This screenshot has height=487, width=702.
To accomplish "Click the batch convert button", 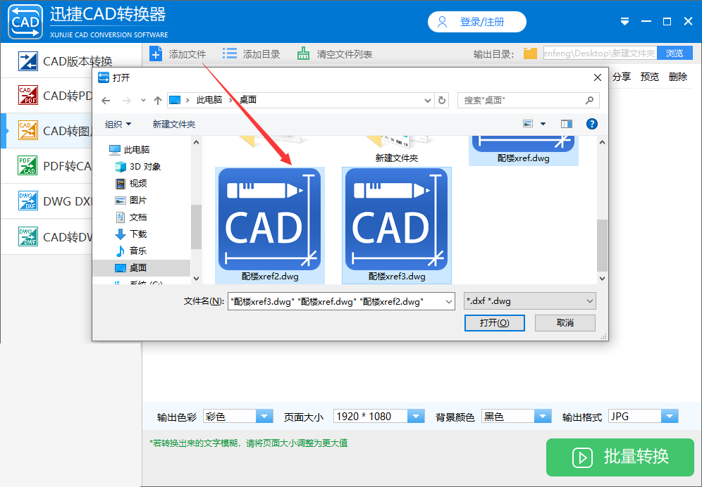I will coord(620,457).
